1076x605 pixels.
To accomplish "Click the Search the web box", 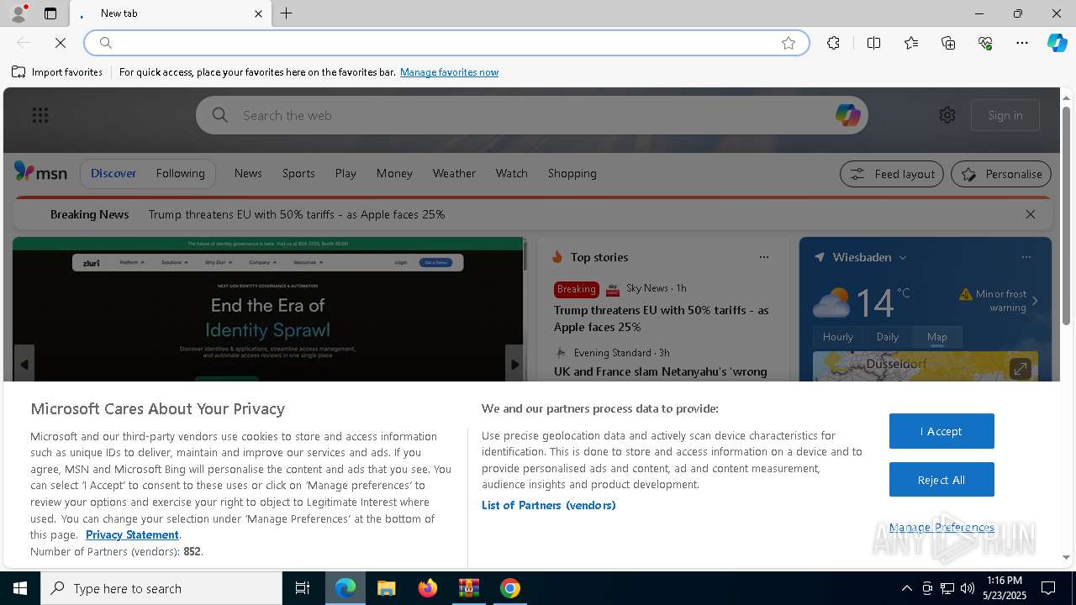I will 531,115.
